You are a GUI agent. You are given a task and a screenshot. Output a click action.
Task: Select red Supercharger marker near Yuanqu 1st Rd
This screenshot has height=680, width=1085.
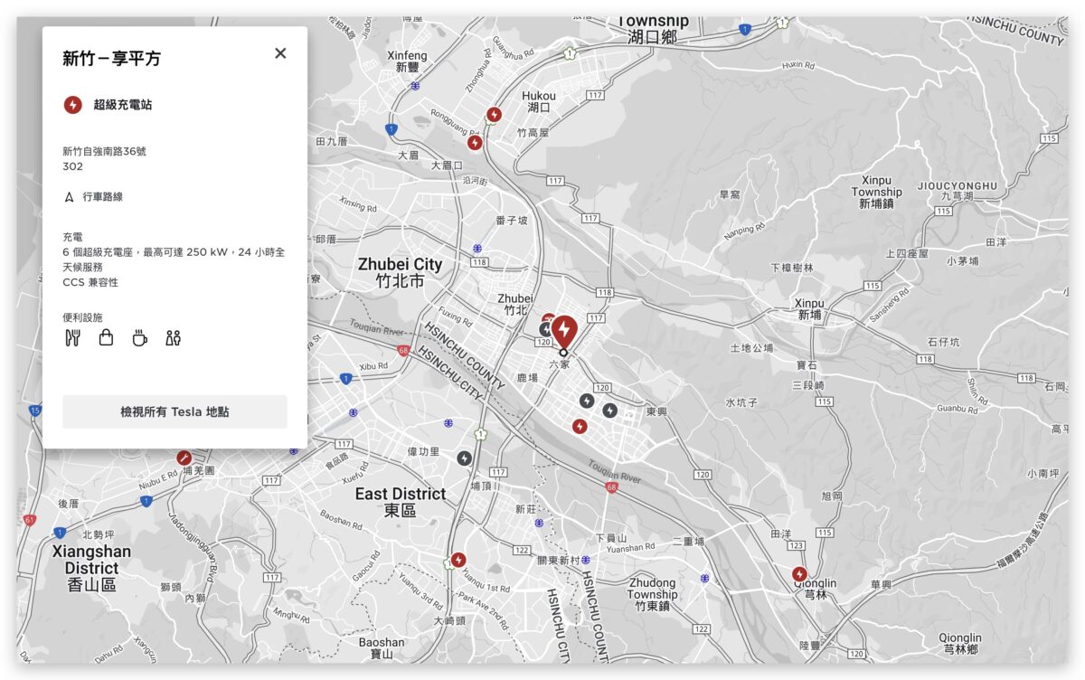point(458,560)
